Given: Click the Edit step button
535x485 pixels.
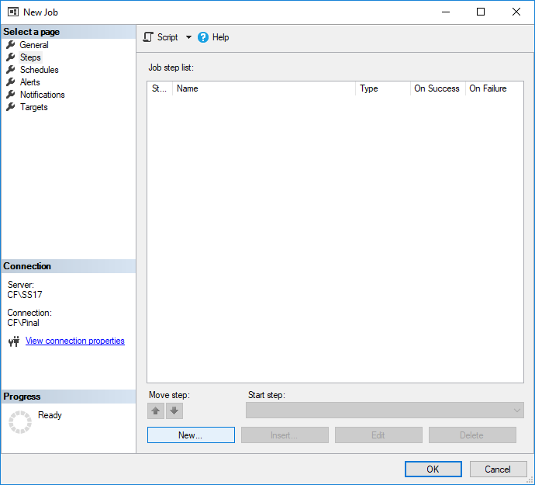Looking at the screenshot, I should pos(378,435).
